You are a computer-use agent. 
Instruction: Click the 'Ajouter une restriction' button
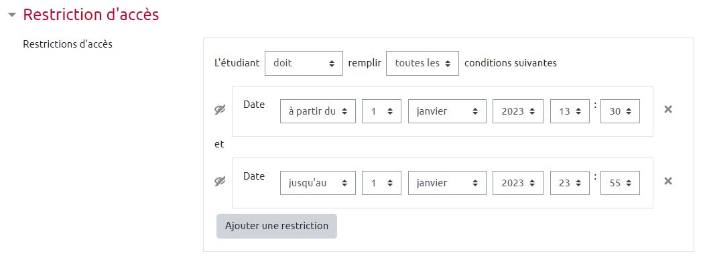[277, 226]
